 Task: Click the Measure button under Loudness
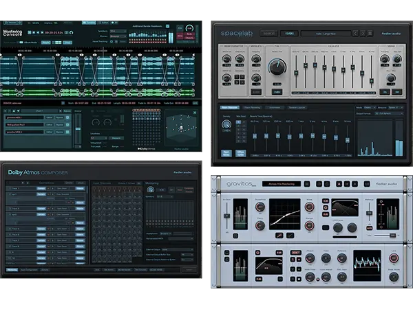pyautogui.click(x=116, y=138)
